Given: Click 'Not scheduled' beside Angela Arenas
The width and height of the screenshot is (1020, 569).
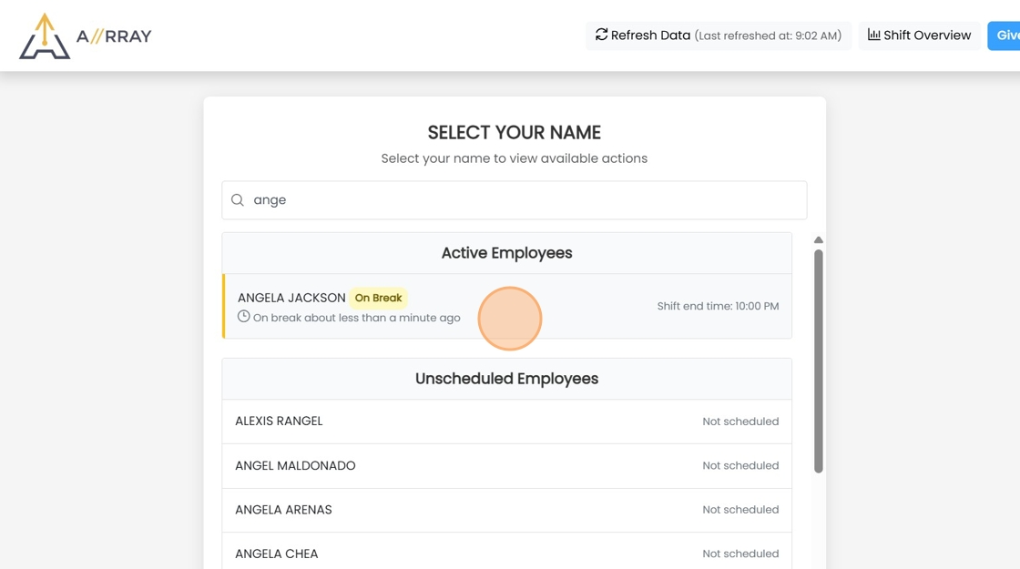Looking at the screenshot, I should tap(740, 510).
